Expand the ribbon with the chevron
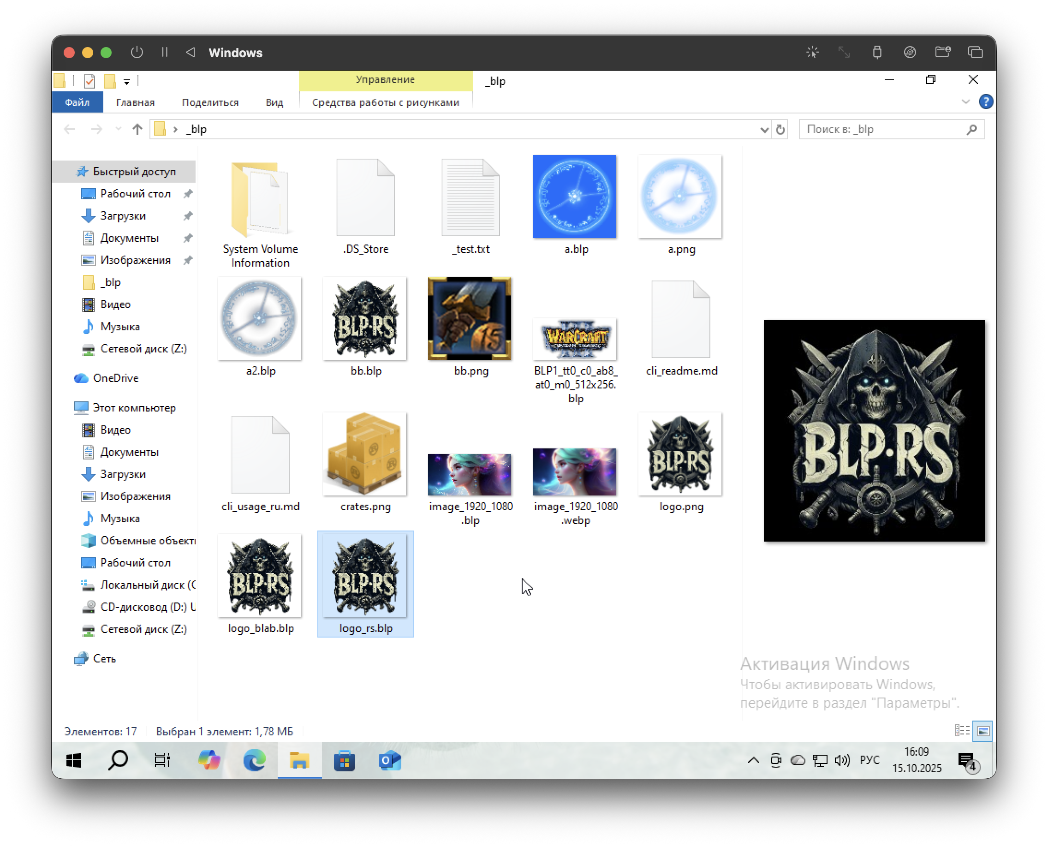 point(965,102)
